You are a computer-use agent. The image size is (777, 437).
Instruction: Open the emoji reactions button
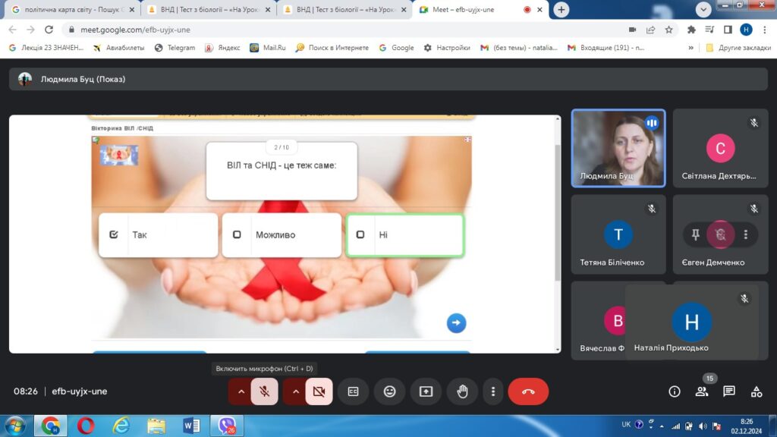[389, 391]
